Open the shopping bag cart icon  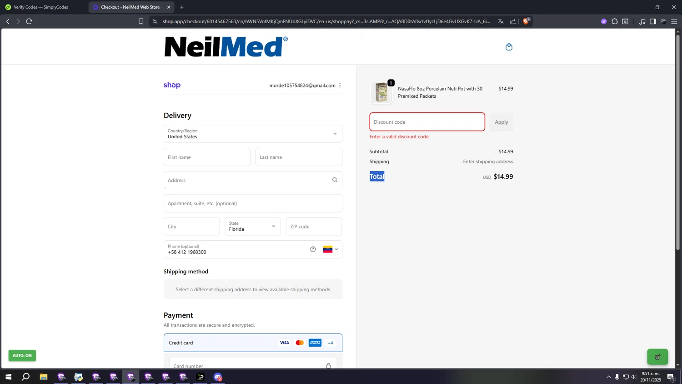click(509, 47)
